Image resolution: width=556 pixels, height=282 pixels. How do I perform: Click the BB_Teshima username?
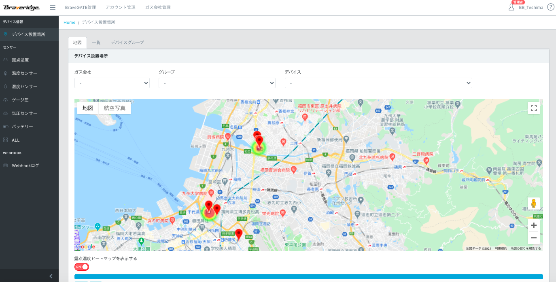(531, 7)
